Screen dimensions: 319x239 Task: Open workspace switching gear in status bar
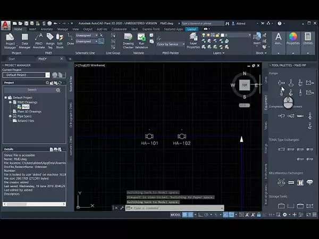point(285,215)
